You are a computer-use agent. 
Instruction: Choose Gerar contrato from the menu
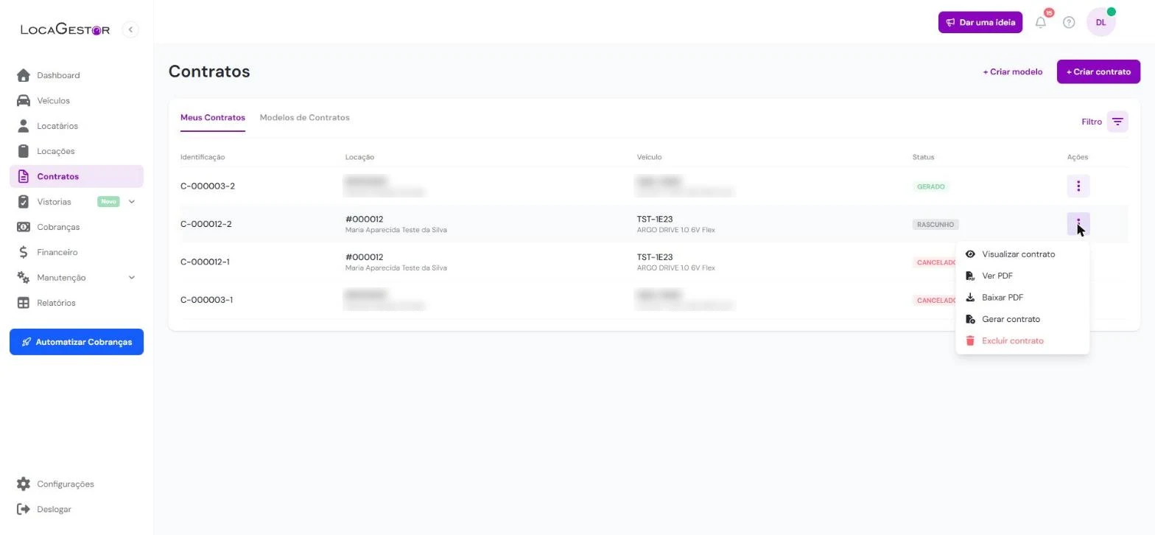(x=1022, y=319)
